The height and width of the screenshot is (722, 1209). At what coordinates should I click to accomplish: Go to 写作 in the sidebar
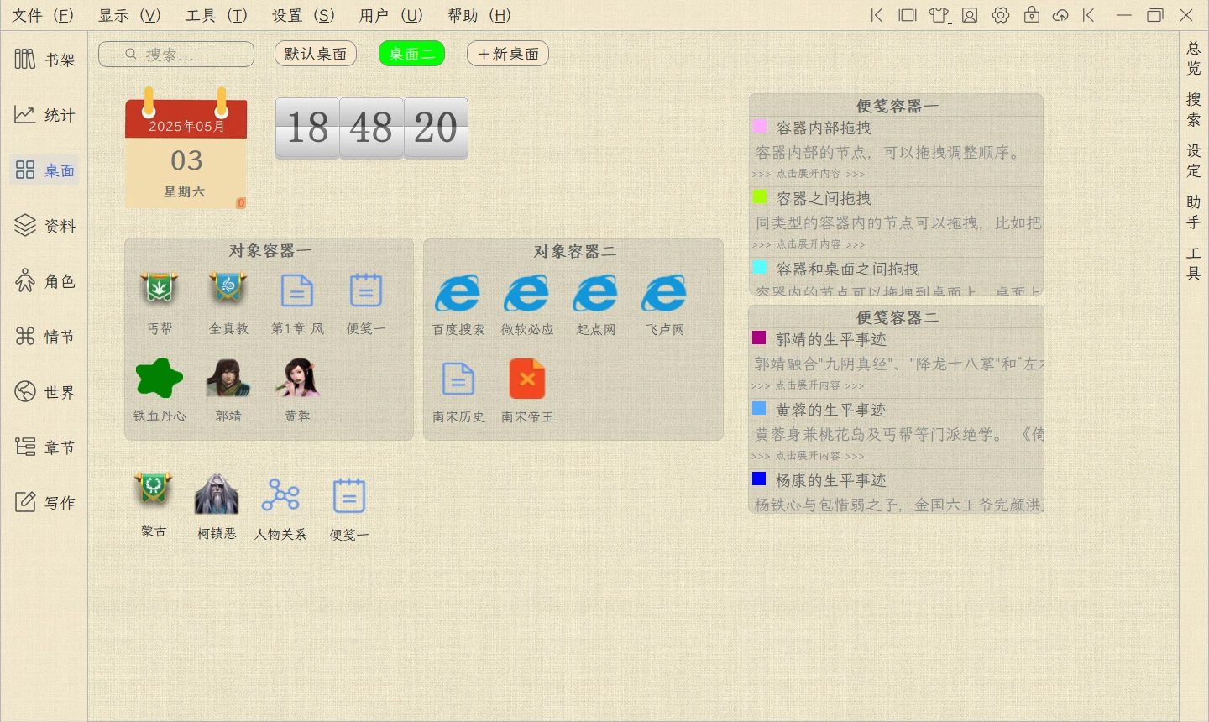(x=45, y=503)
